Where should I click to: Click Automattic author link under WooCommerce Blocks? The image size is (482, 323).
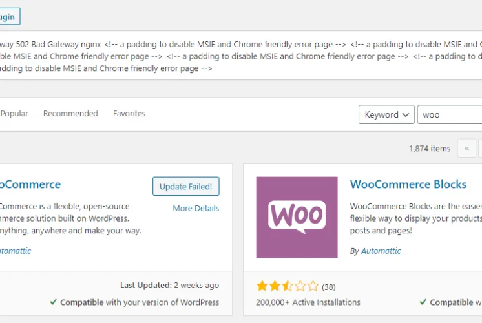pos(381,251)
